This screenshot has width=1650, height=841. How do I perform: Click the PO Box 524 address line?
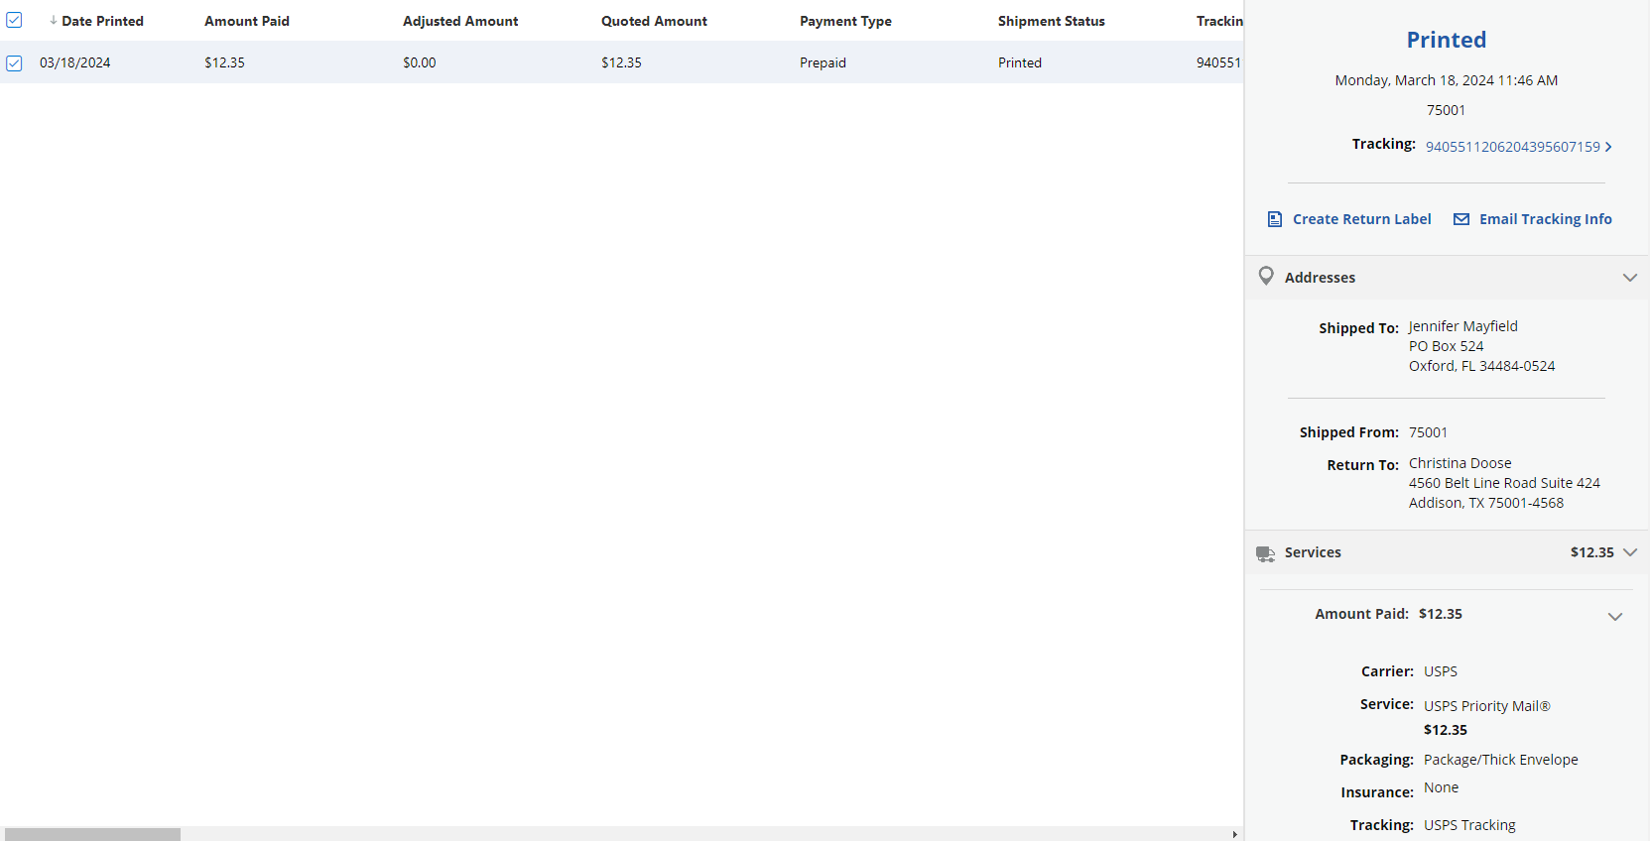[x=1446, y=346]
